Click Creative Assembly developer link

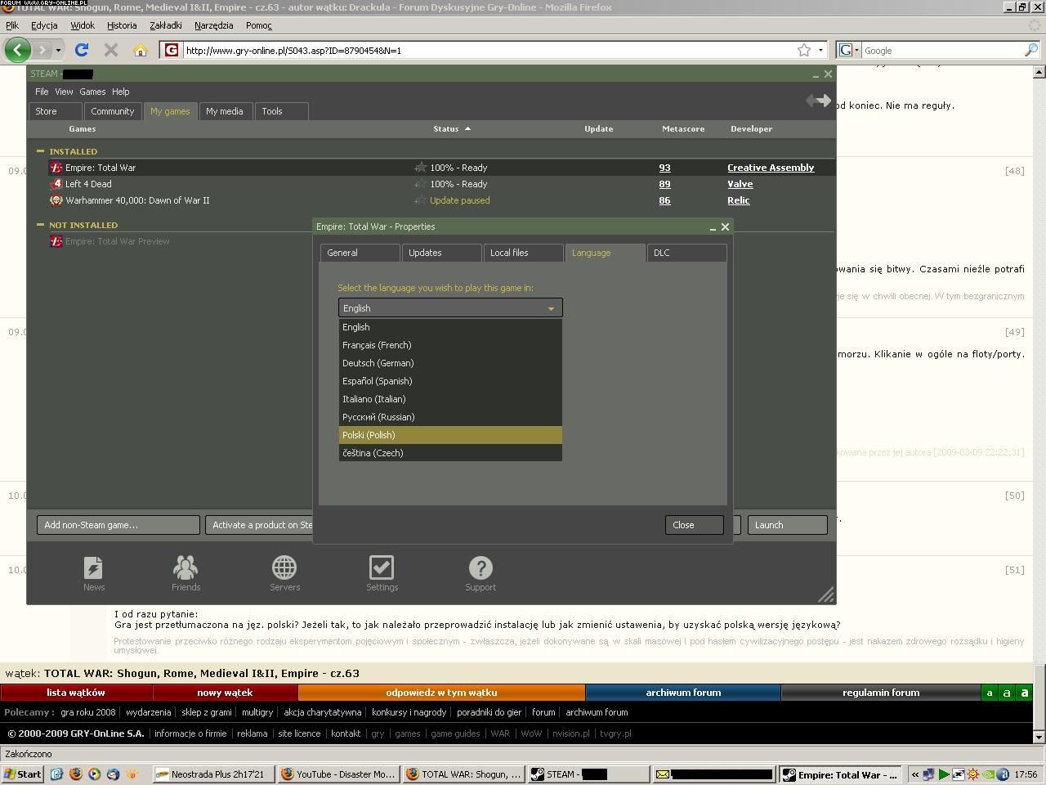771,168
